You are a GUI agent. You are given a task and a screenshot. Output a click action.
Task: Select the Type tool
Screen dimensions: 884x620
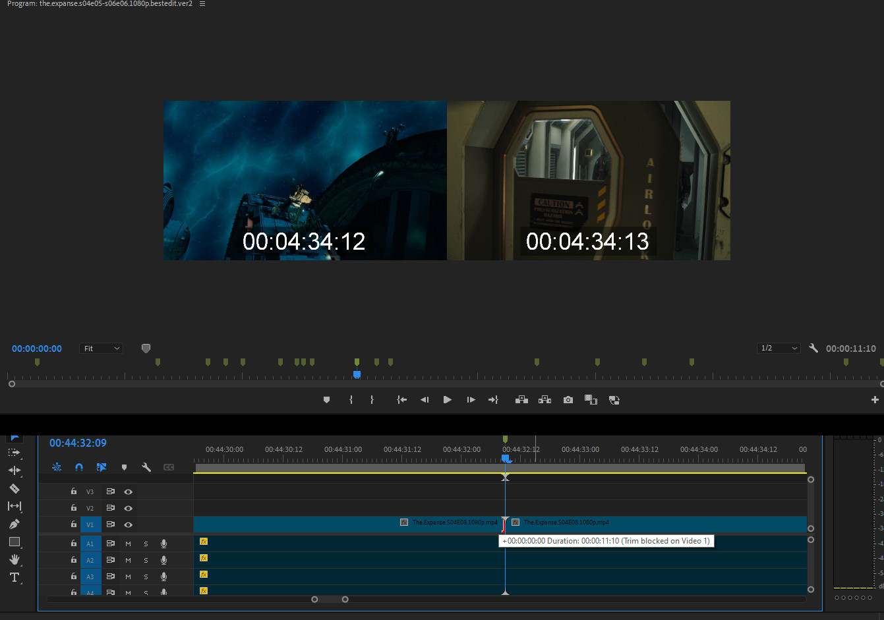(14, 577)
